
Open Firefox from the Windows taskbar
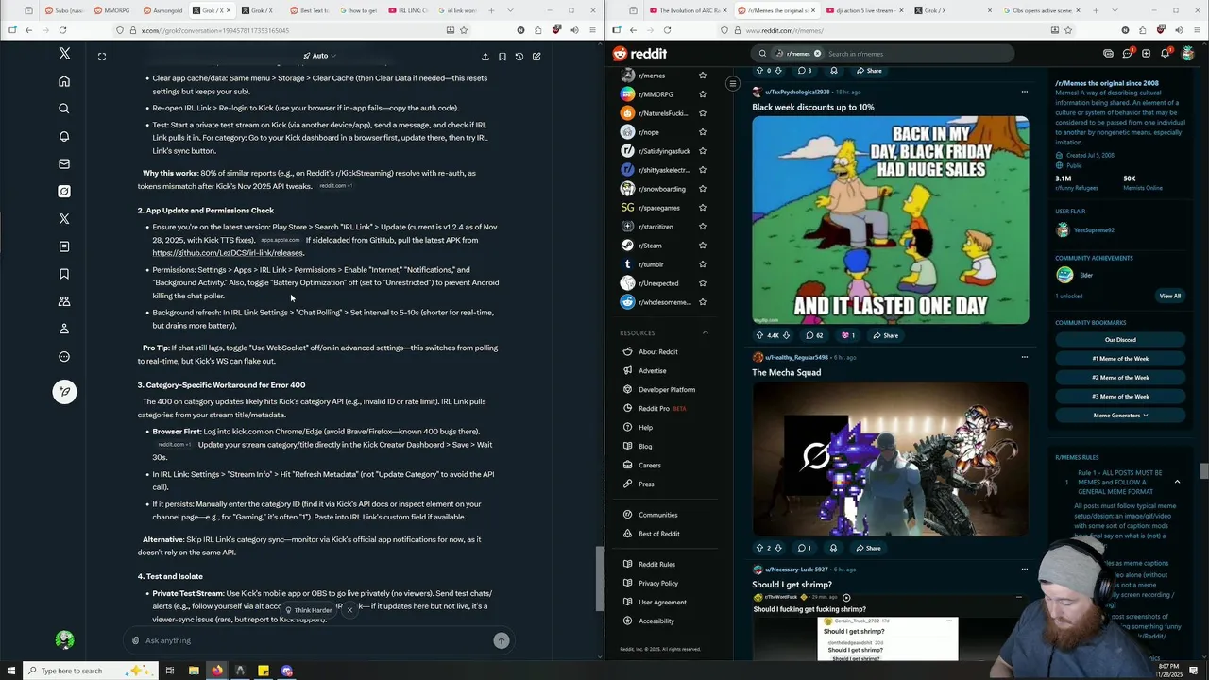coord(216,671)
